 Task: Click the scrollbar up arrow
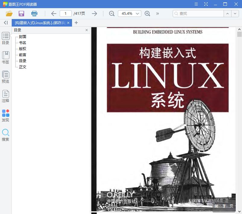pos(239,29)
